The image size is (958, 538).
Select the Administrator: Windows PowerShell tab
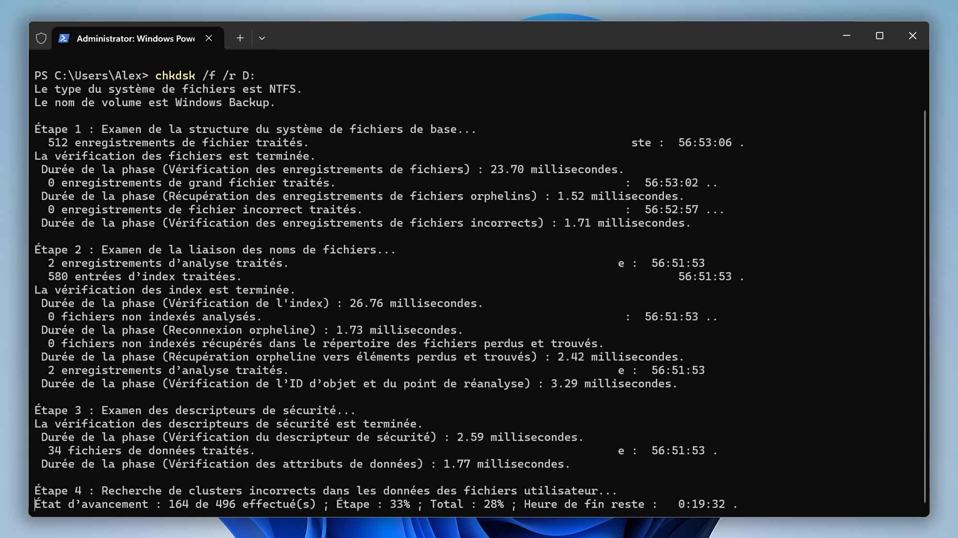[138, 38]
